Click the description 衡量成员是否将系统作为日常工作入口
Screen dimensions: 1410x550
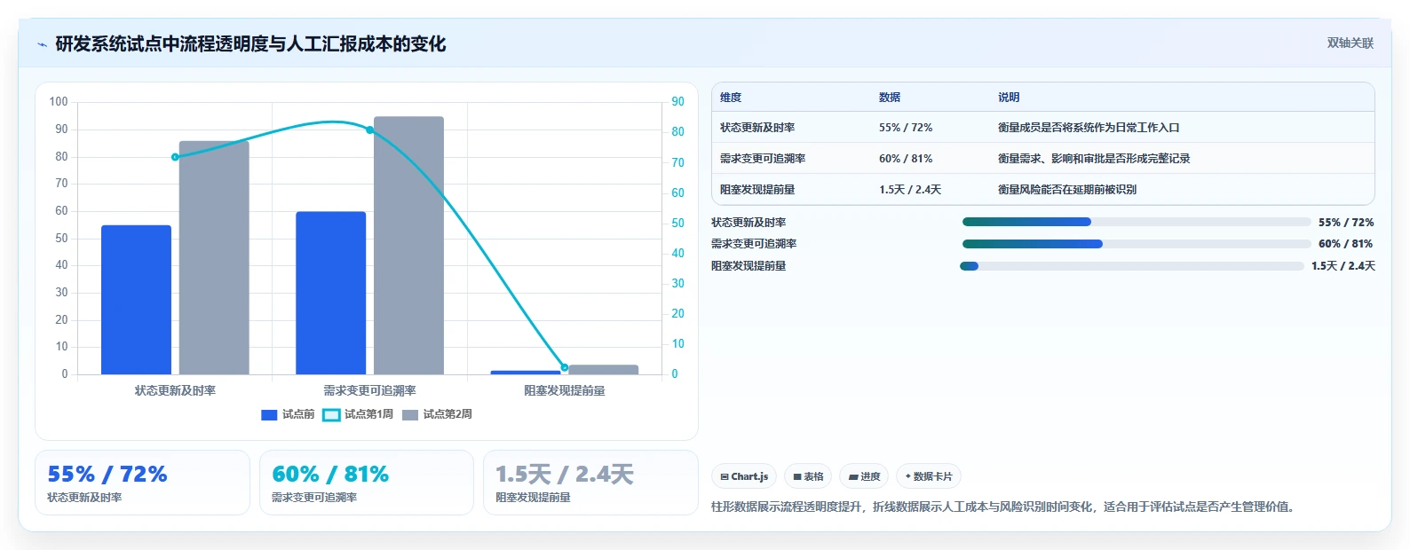click(1089, 128)
